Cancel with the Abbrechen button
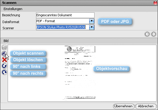The image size is (158, 110). click(146, 106)
